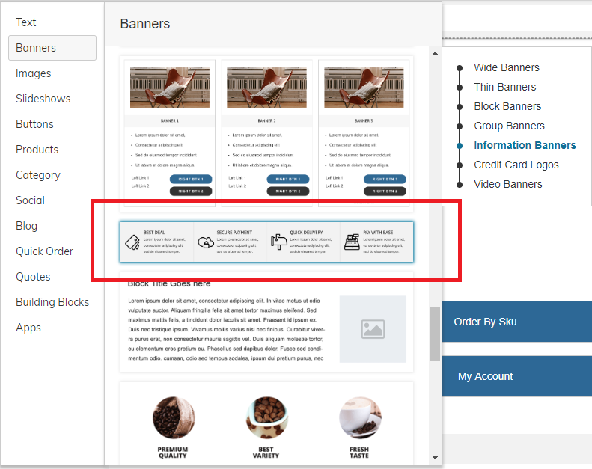
Task: Click the My Account button
Action: [x=517, y=376]
